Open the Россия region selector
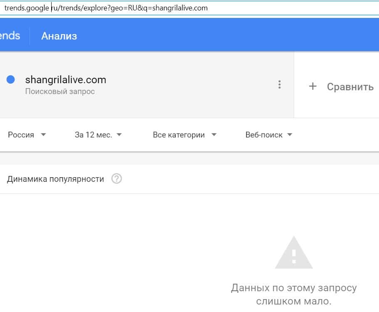This screenshot has height=312, width=379. point(21,135)
